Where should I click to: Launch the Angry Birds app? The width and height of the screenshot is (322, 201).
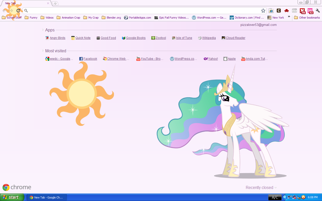[x=55, y=38]
